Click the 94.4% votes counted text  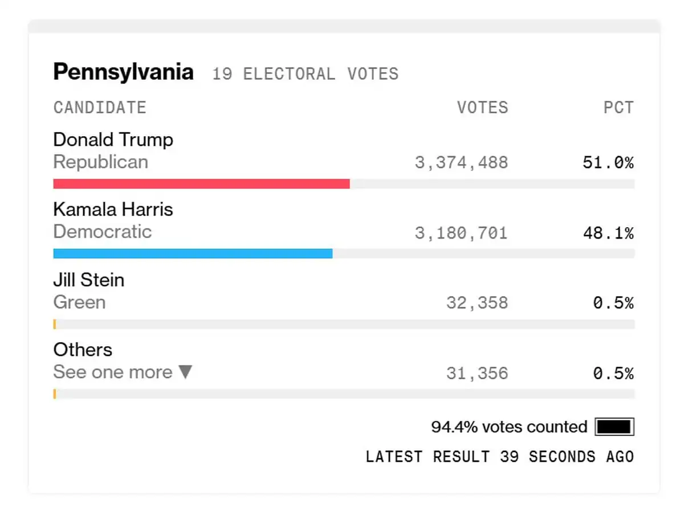click(509, 427)
